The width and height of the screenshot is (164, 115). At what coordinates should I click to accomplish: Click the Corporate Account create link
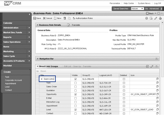pyautogui.click(x=13, y=81)
